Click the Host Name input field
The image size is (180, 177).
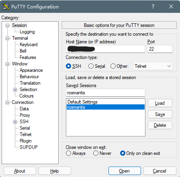(106, 49)
